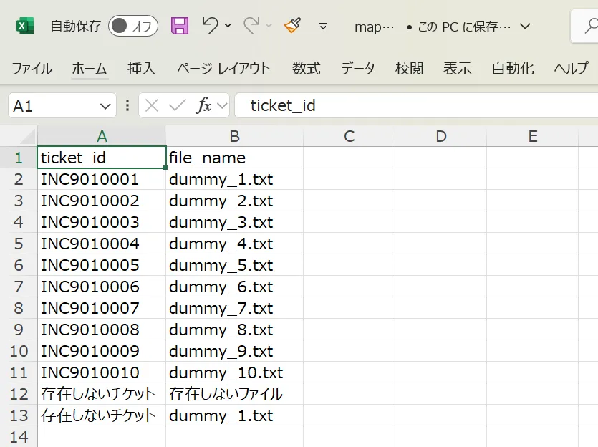This screenshot has height=447, width=598.
Task: Click the workbook title map…
Action: (374, 27)
